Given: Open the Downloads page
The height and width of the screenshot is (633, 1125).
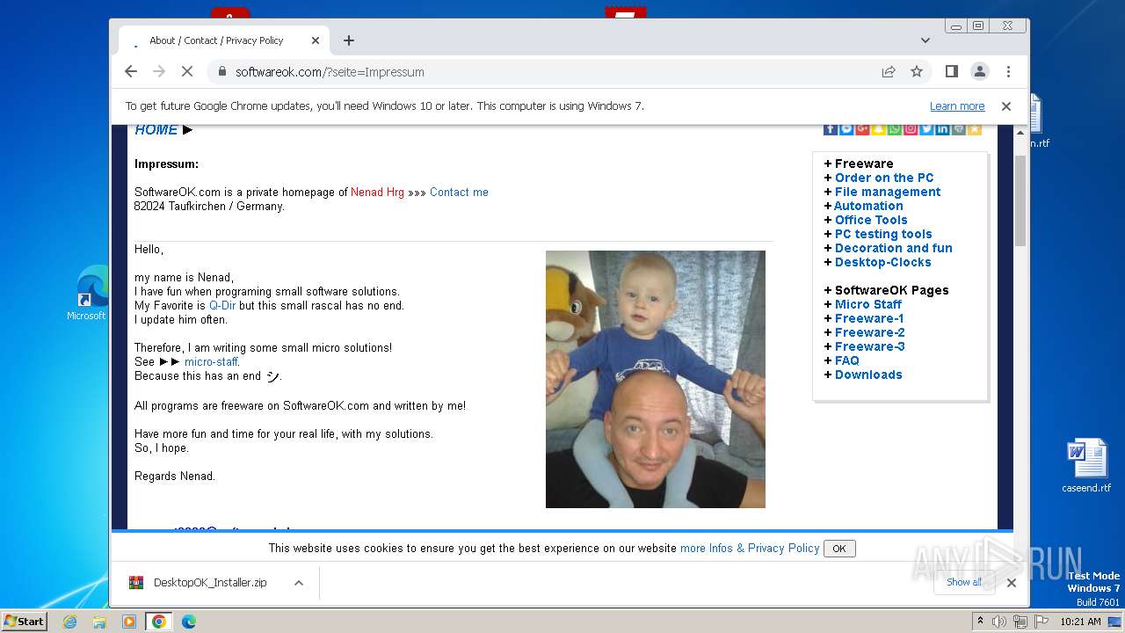Looking at the screenshot, I should 868,375.
